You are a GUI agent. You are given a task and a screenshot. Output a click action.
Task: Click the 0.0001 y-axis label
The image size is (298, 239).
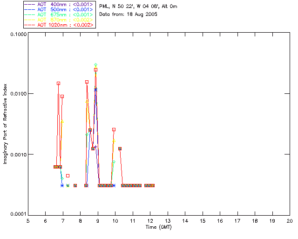click(19, 214)
